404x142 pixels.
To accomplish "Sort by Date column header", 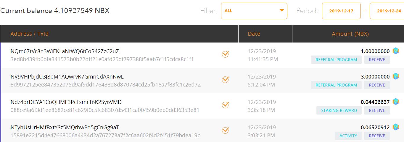I will [254, 34].
